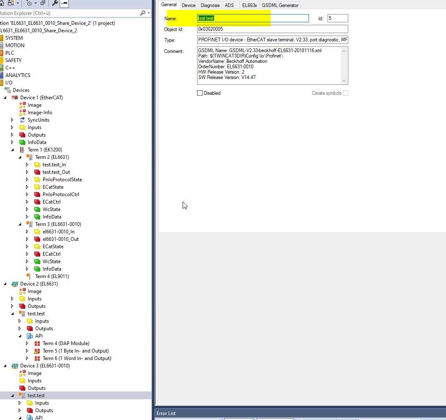Toggle the Disabled checkbox
Viewport: 446px width, 420px height.
tap(200, 93)
